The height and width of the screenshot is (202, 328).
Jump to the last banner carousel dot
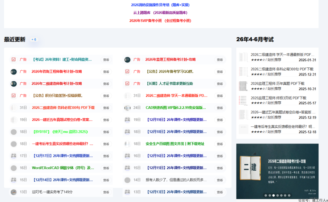click(x=289, y=195)
